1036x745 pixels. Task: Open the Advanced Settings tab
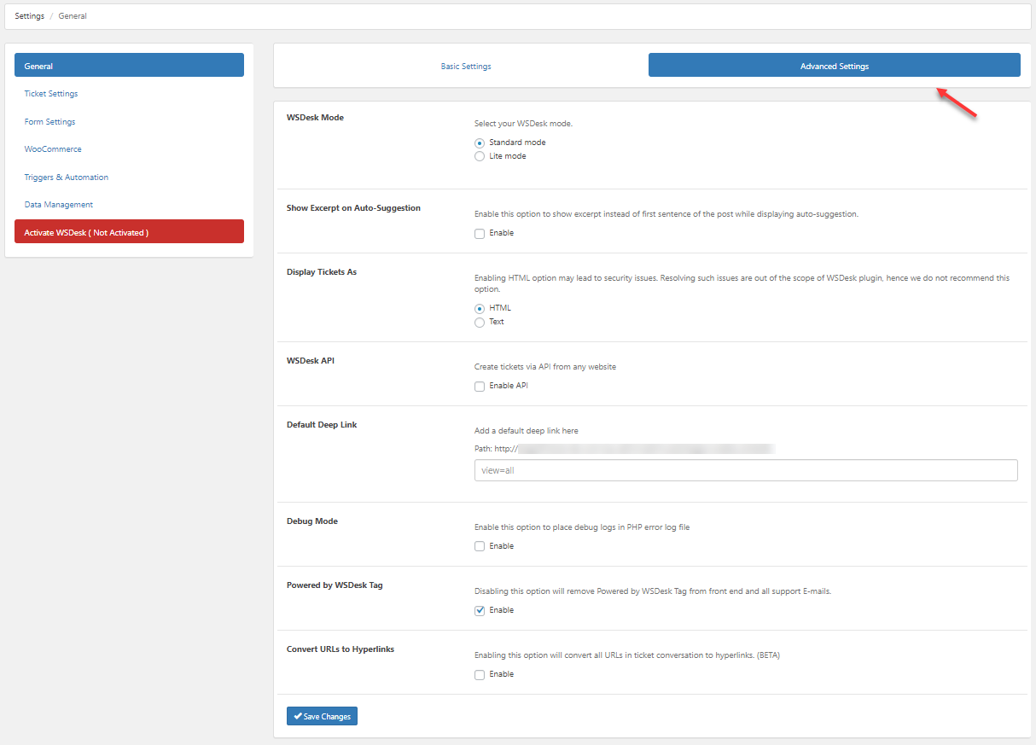(x=835, y=66)
